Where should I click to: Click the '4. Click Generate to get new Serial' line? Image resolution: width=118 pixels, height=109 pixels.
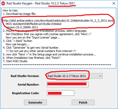click(31, 48)
